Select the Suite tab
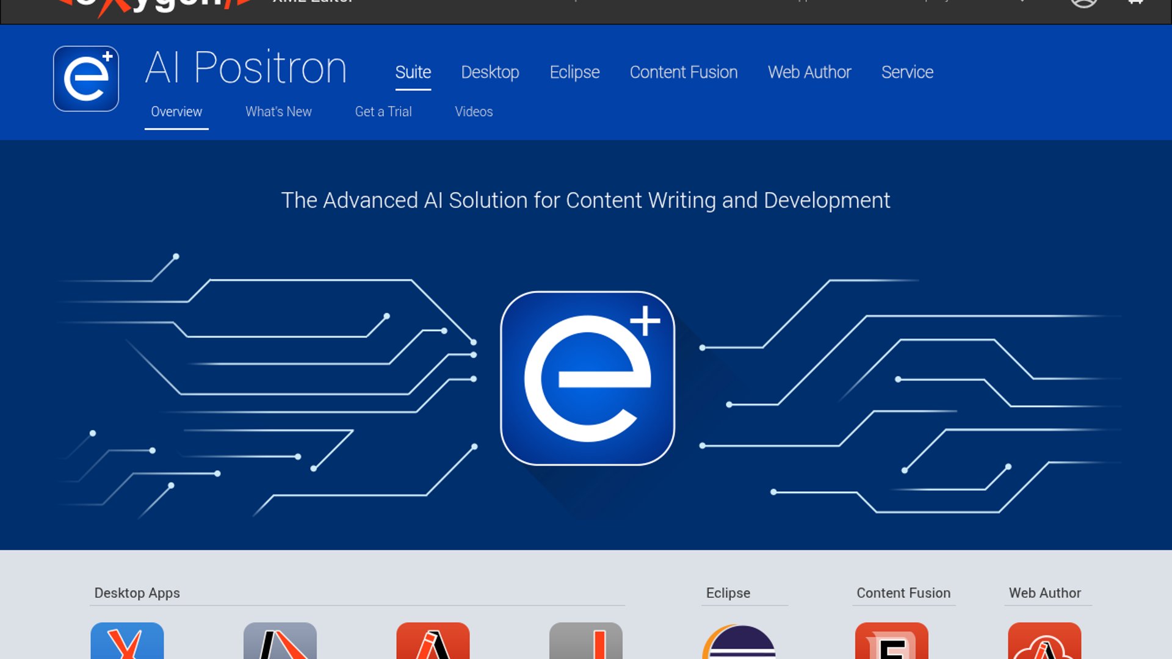This screenshot has width=1172, height=659. [413, 72]
